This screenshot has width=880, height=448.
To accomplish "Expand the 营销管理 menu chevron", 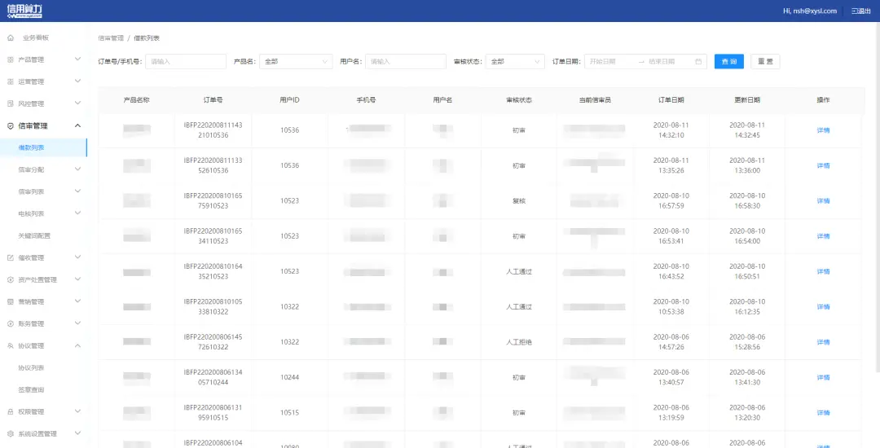I will [77, 301].
